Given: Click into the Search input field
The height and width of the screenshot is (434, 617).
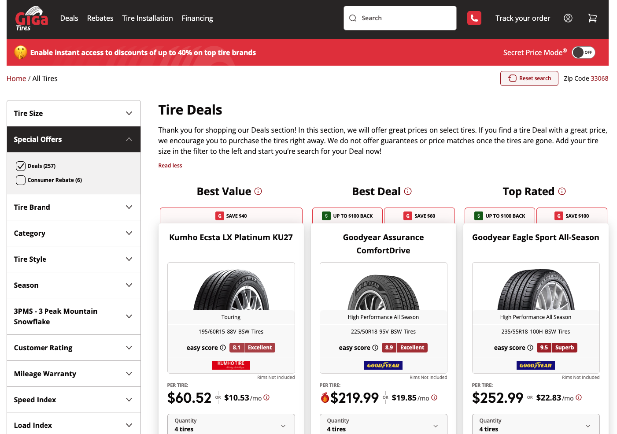Looking at the screenshot, I should pyautogui.click(x=400, y=18).
